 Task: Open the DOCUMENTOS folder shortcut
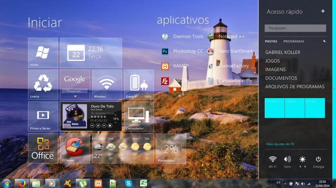[281, 78]
